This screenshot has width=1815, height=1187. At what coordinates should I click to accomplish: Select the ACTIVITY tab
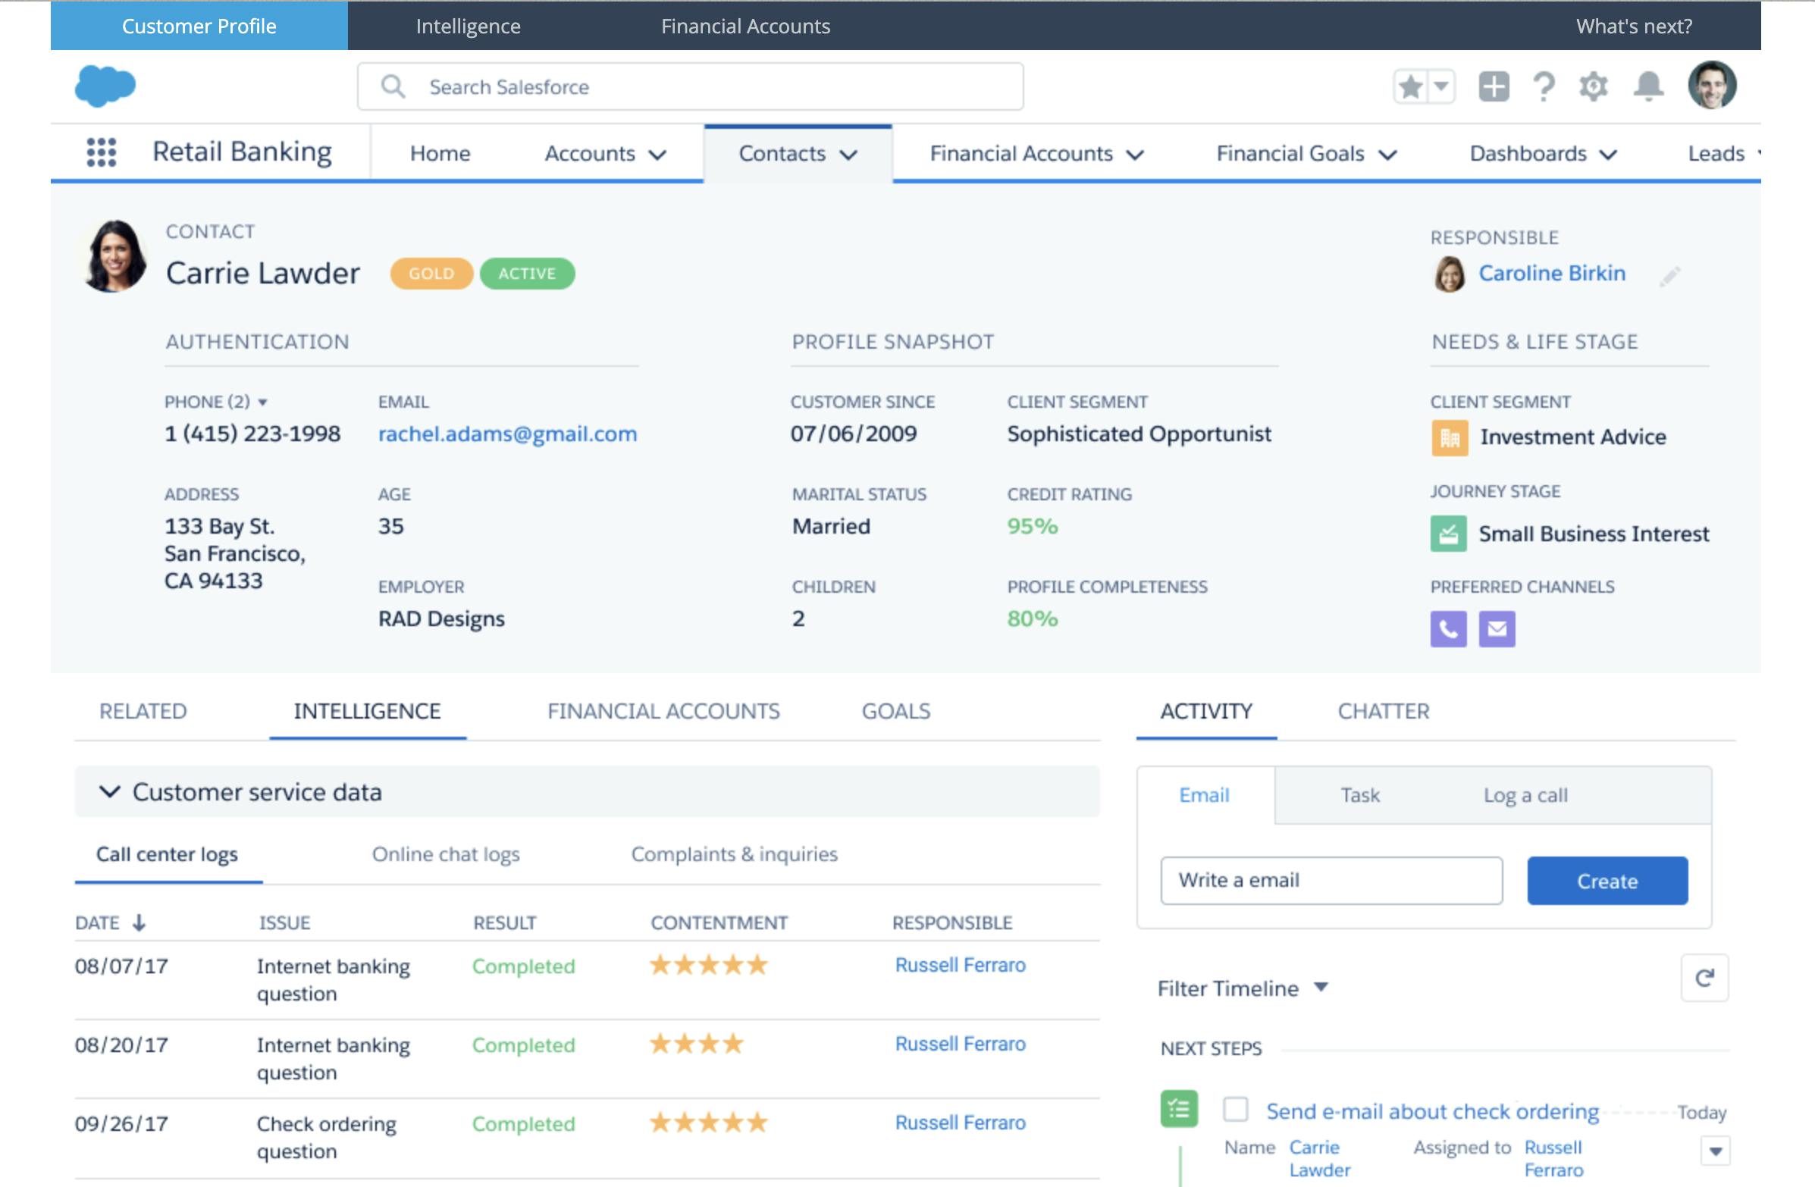(x=1206, y=711)
